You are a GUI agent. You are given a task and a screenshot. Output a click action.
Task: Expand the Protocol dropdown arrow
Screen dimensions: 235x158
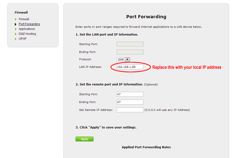click(x=127, y=59)
